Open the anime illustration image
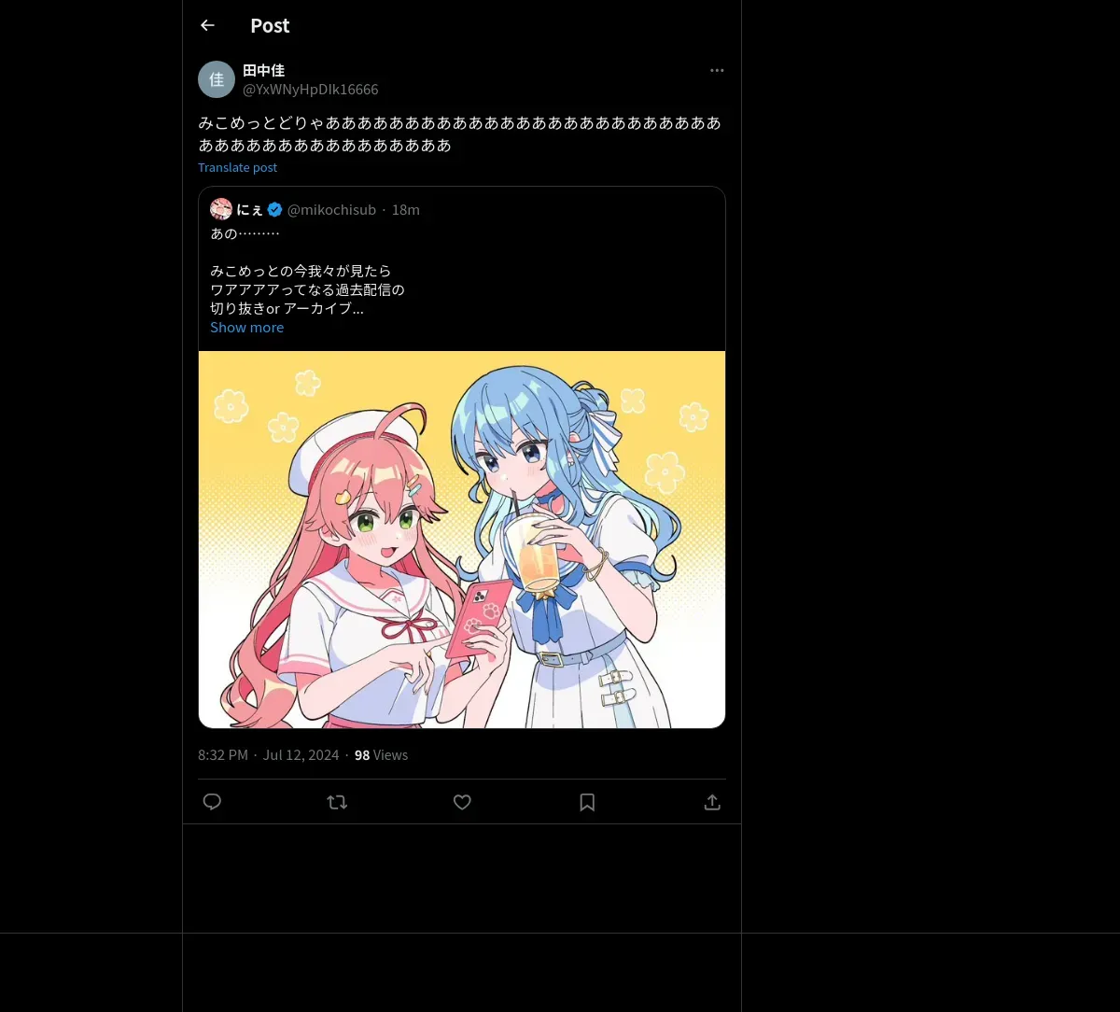 (x=462, y=540)
